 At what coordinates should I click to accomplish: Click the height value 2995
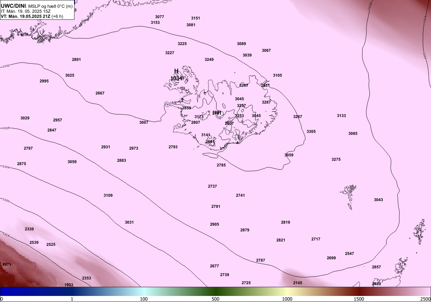coord(44,81)
